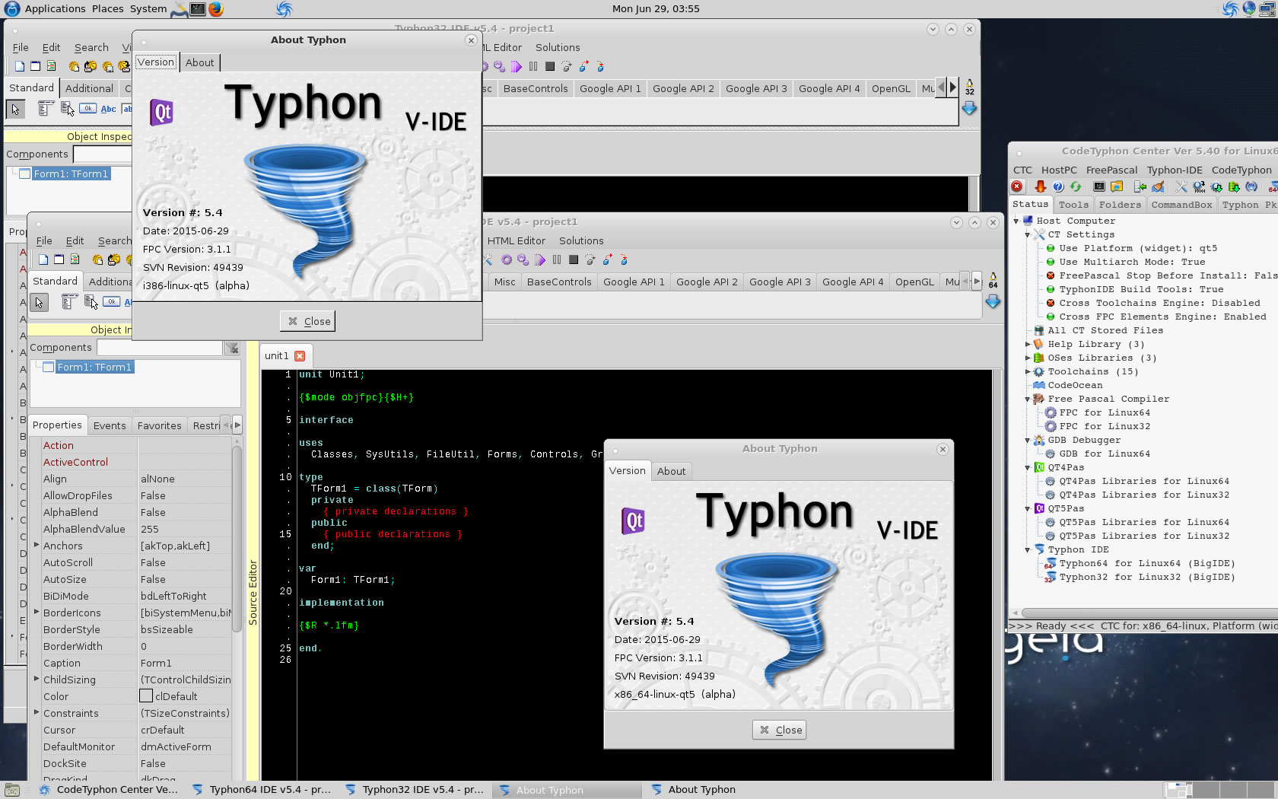Click Close button in i386 About Typhon dialog
The width and height of the screenshot is (1278, 799).
308,321
